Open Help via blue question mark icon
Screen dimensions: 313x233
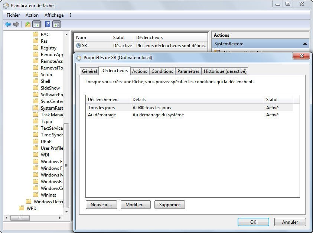(x=48, y=25)
